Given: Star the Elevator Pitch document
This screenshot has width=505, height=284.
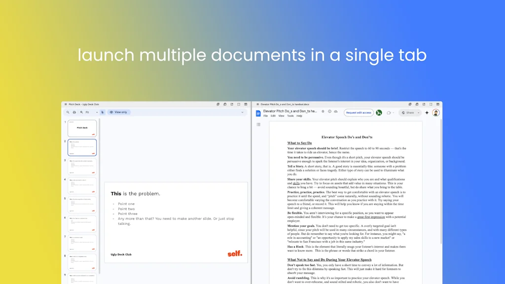Looking at the screenshot, I should click(x=323, y=112).
